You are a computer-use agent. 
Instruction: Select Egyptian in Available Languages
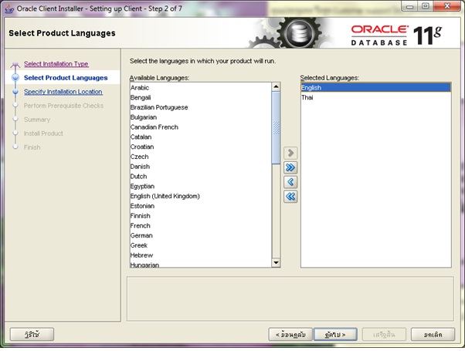click(x=201, y=187)
